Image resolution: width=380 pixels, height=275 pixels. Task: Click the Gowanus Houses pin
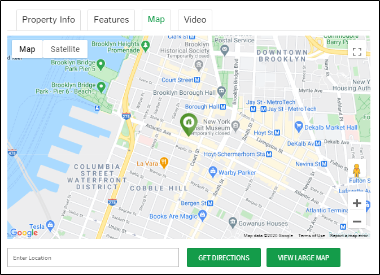[233, 222]
